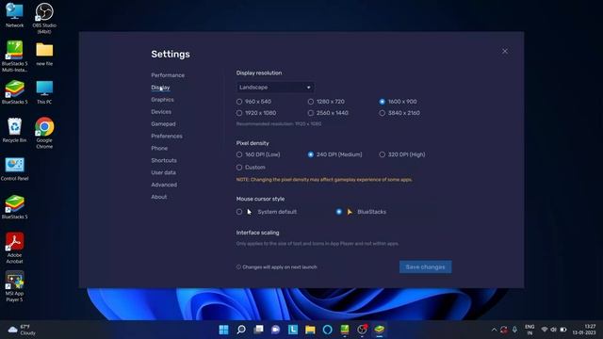
Task: Open File Explorer from the taskbar
Action: click(x=310, y=330)
